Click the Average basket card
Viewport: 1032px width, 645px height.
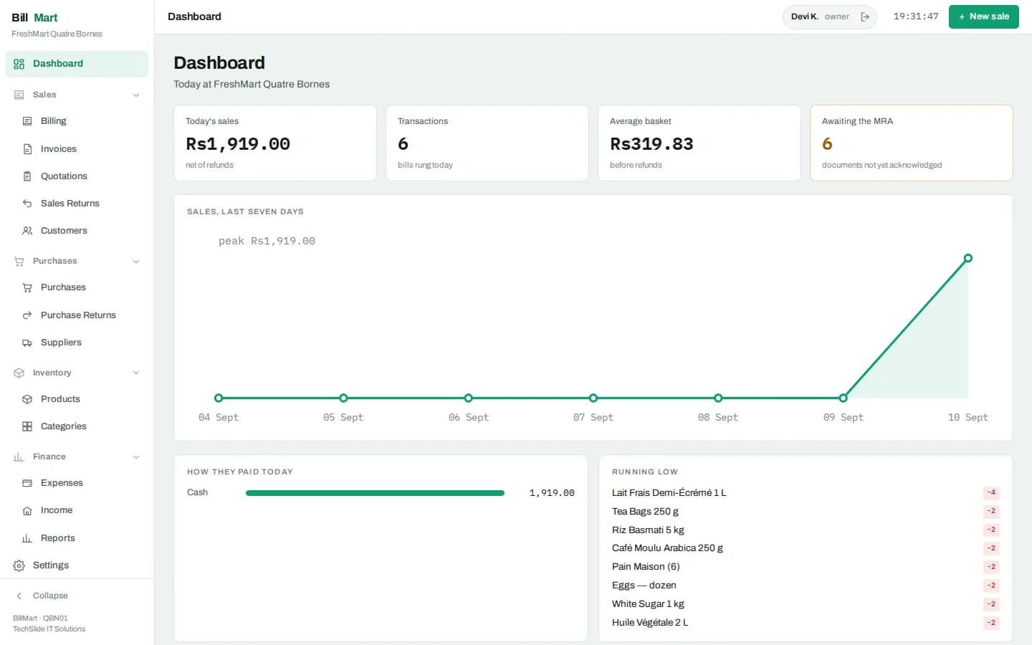[699, 143]
